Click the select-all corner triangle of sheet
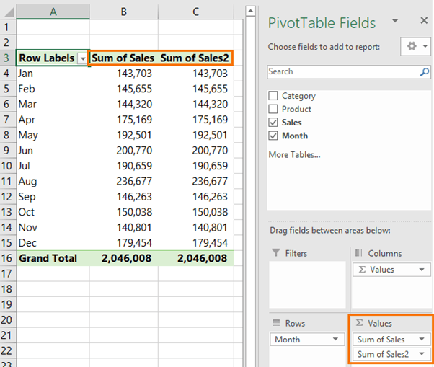This screenshot has width=434, height=367. pos(9,12)
